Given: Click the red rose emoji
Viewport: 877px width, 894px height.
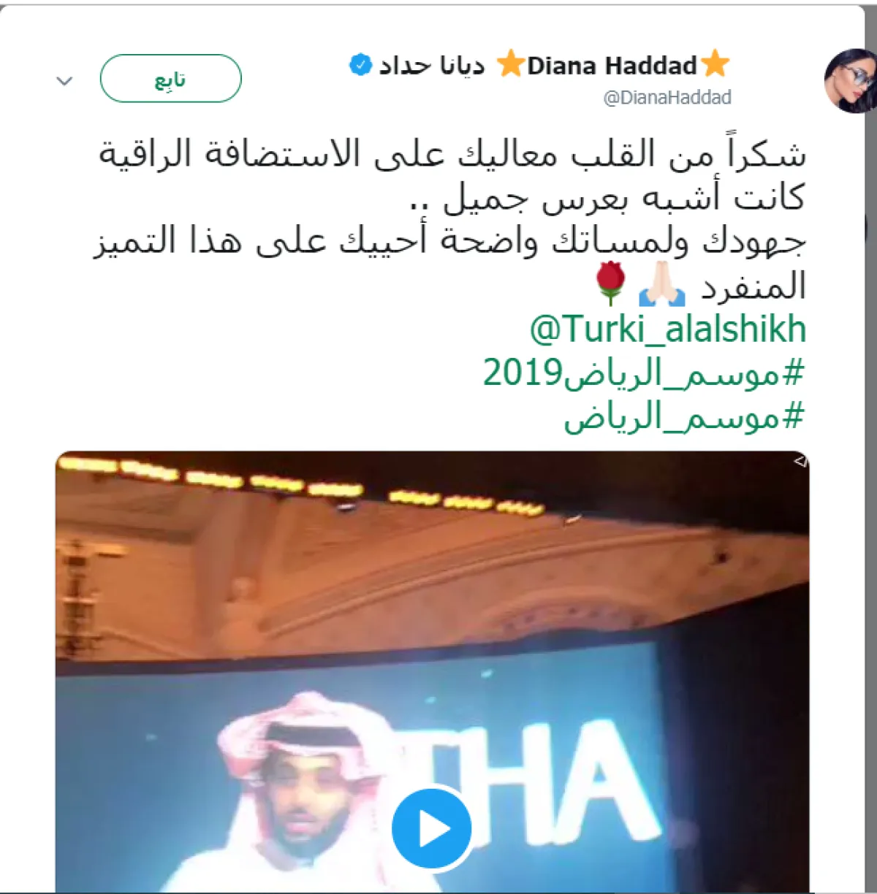Looking at the screenshot, I should point(610,284).
